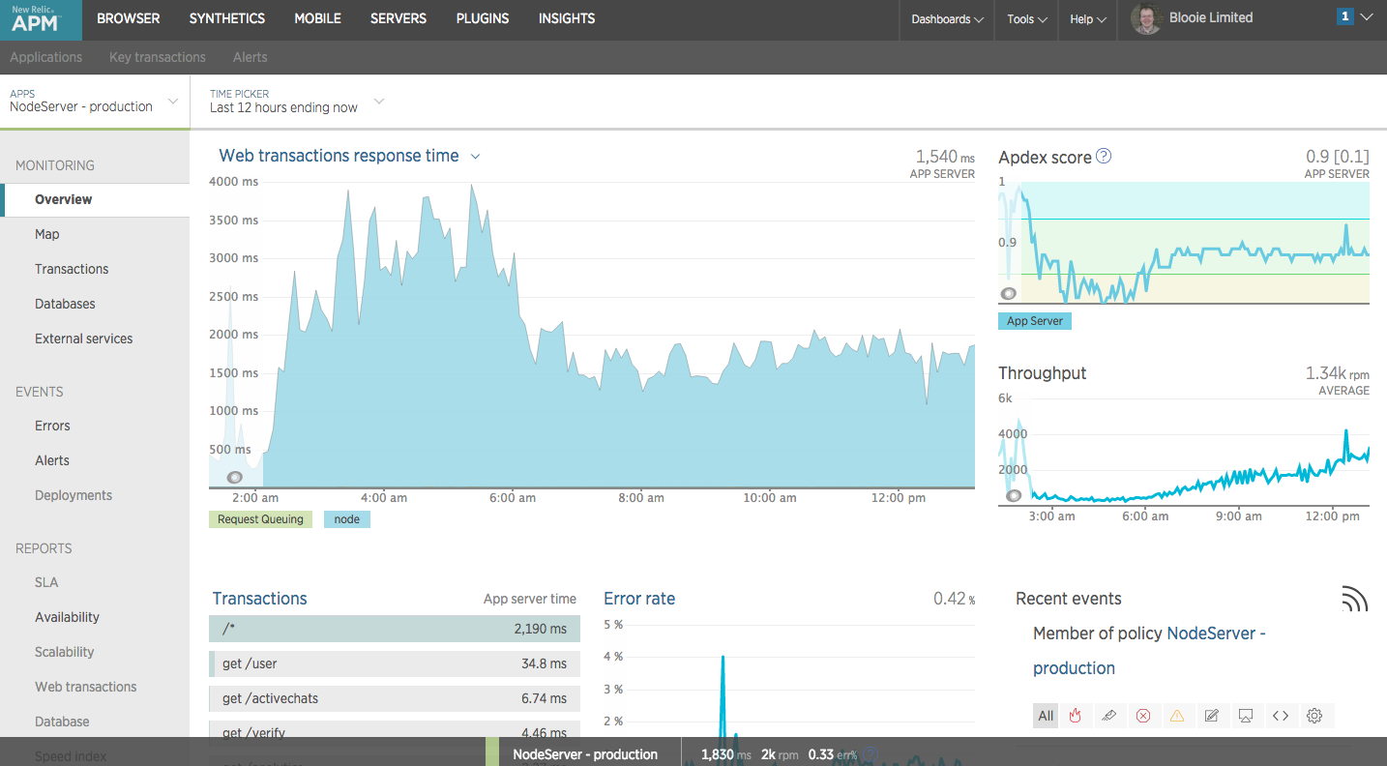Filter recent events by the envelope notification icon
The image size is (1387, 766).
[1109, 716]
